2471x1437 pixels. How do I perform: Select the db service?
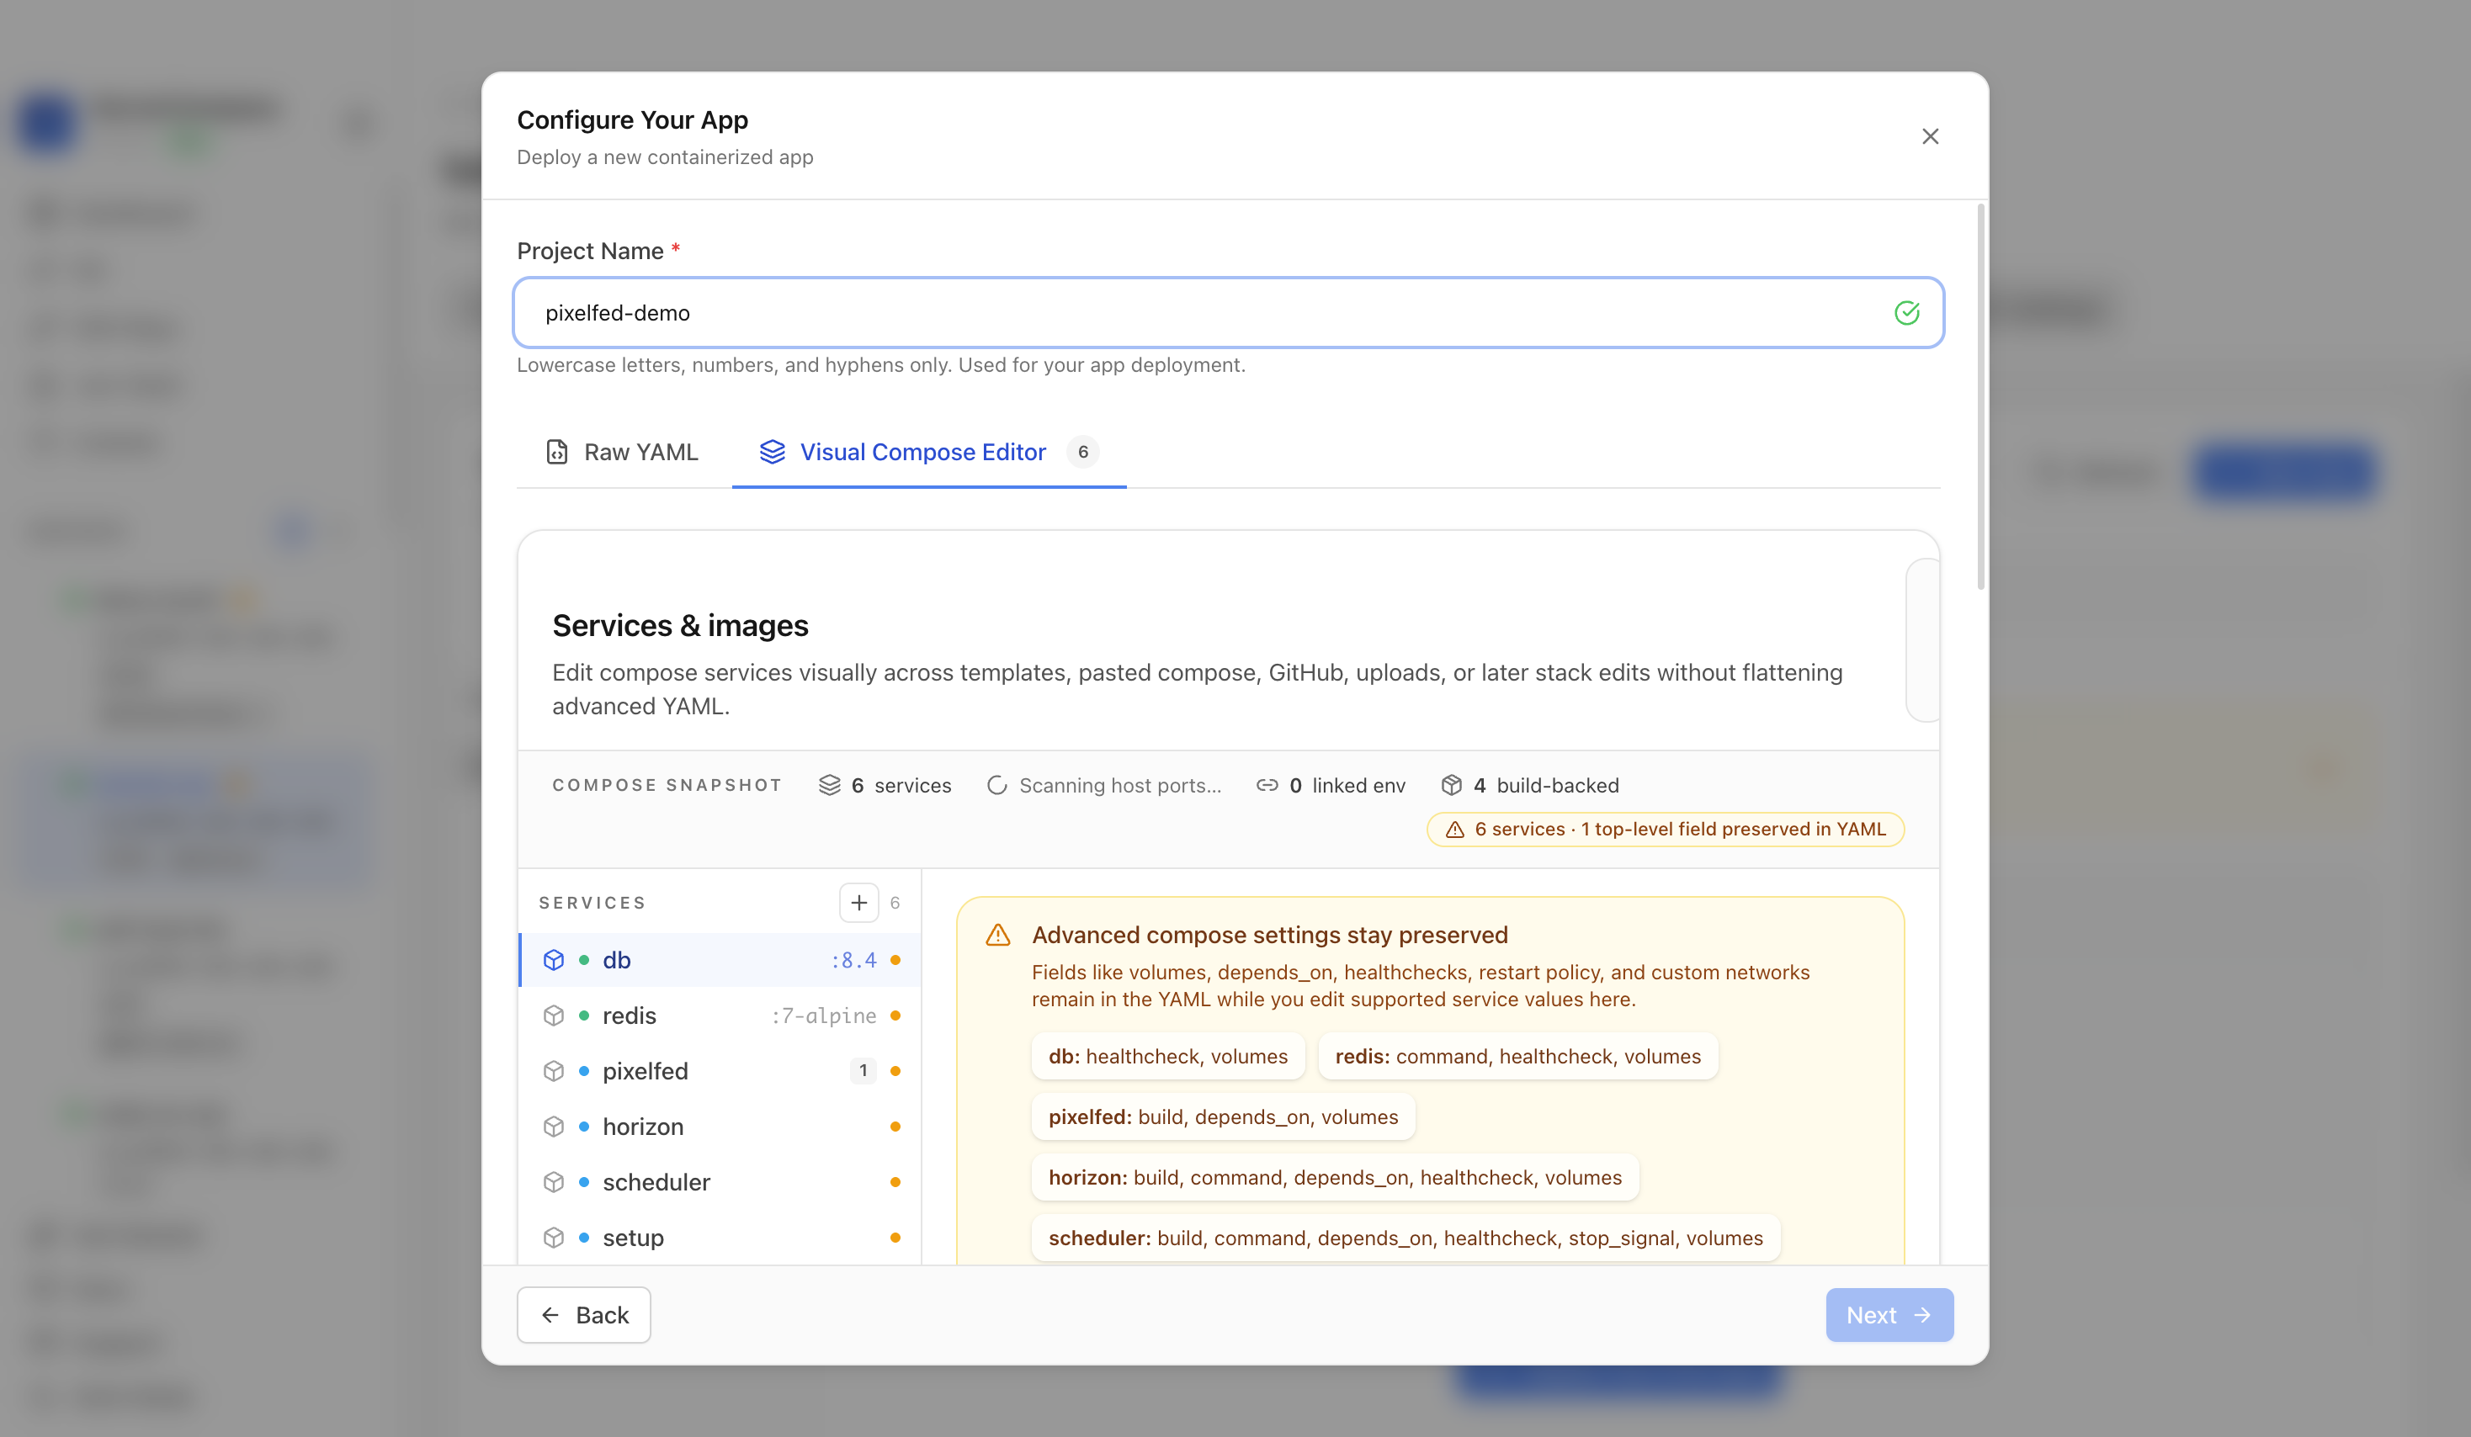pos(720,960)
